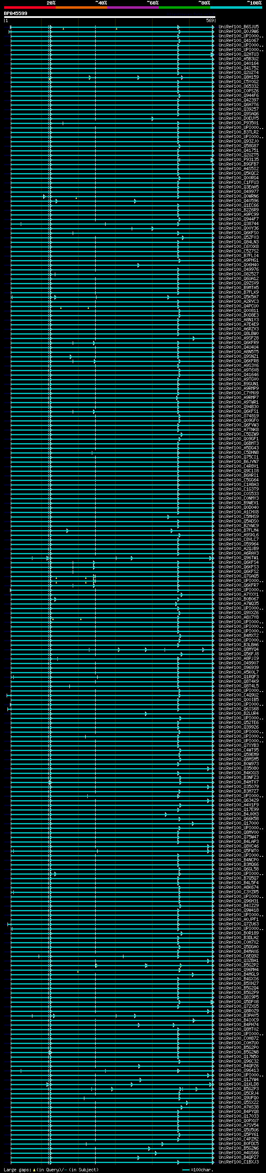Select UniRef100_B7FLM4 label

pos(239,530)
